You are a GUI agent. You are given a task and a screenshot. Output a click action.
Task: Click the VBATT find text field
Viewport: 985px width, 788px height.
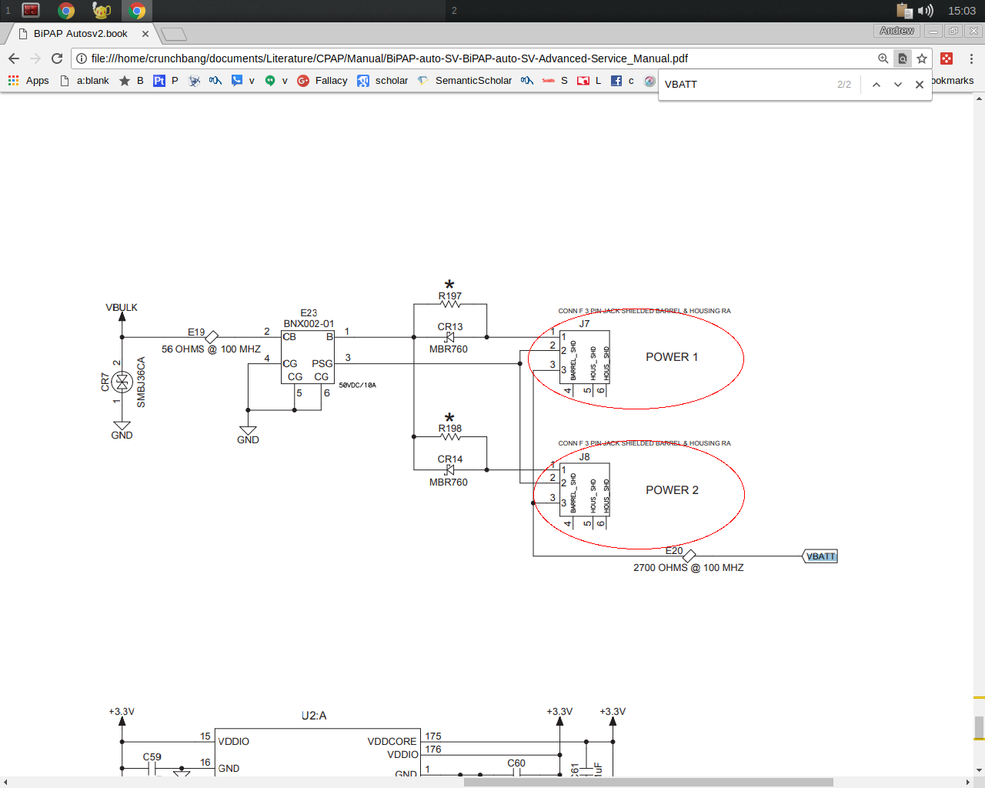[x=746, y=85]
